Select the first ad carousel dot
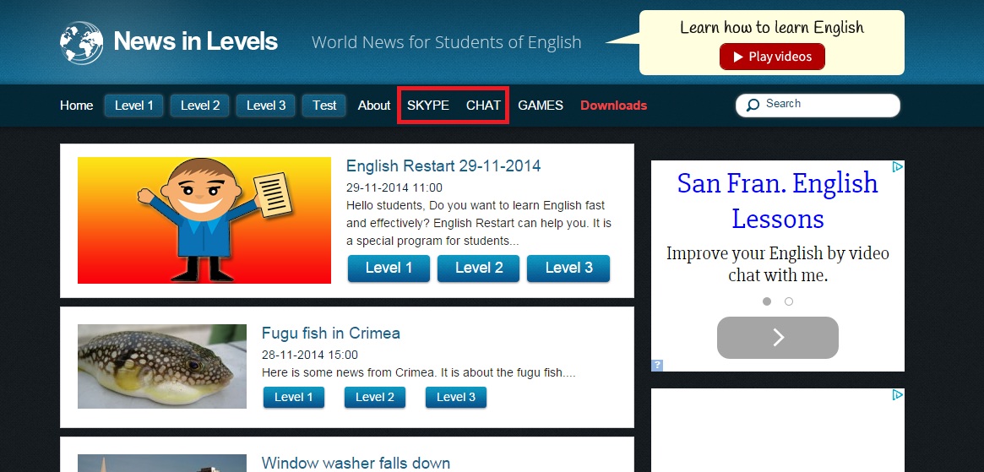This screenshot has height=472, width=984. click(767, 301)
